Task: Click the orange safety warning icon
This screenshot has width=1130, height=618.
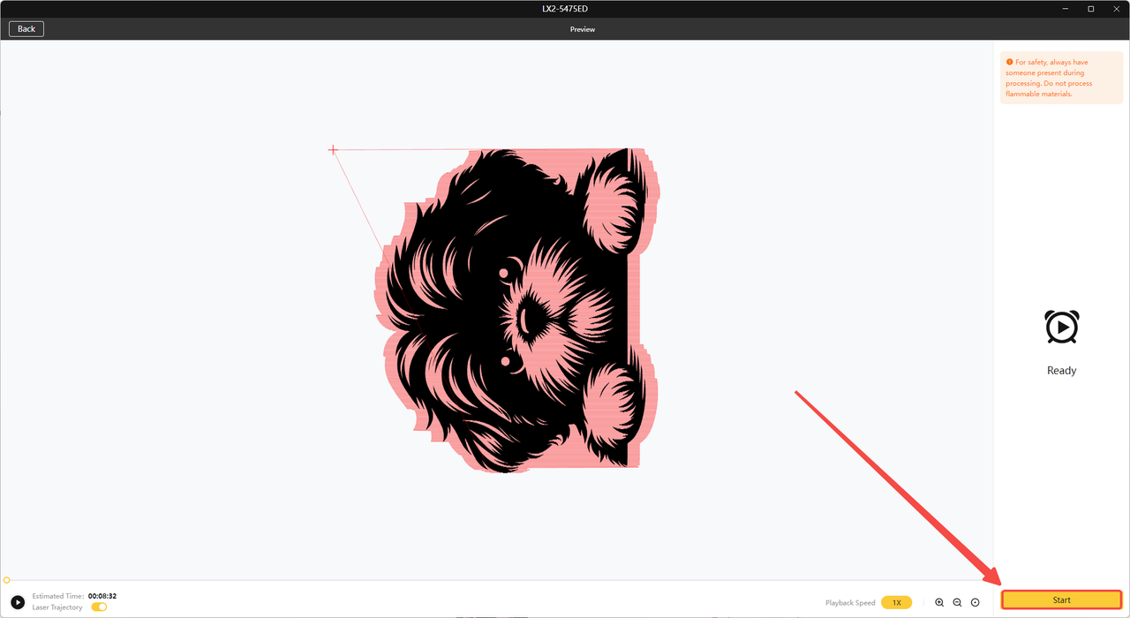Action: click(1010, 63)
